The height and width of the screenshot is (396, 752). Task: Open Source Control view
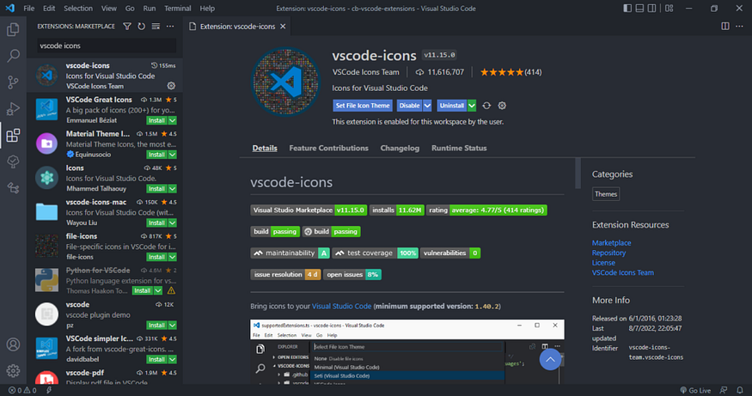(13, 82)
